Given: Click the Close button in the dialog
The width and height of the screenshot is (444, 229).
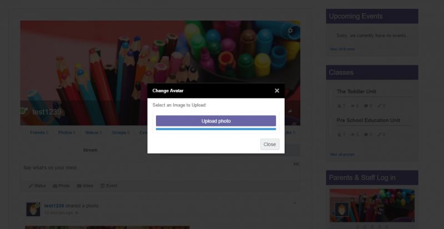Looking at the screenshot, I should point(270,144).
